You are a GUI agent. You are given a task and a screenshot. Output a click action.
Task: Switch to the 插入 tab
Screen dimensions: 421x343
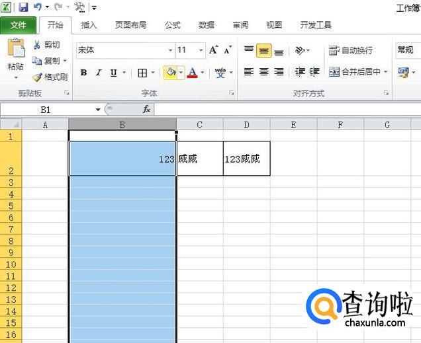[89, 25]
